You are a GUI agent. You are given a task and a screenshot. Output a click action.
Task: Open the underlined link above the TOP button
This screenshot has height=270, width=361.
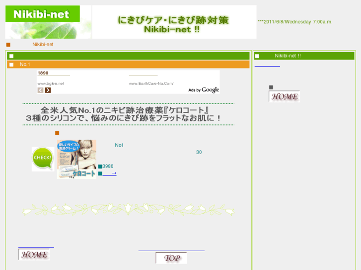pos(171,250)
